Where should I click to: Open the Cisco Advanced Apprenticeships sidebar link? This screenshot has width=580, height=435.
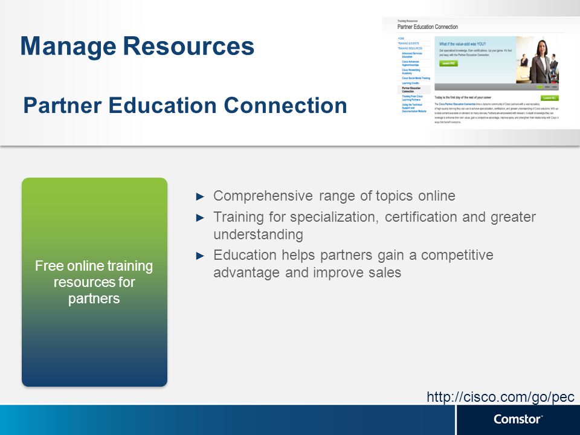410,63
